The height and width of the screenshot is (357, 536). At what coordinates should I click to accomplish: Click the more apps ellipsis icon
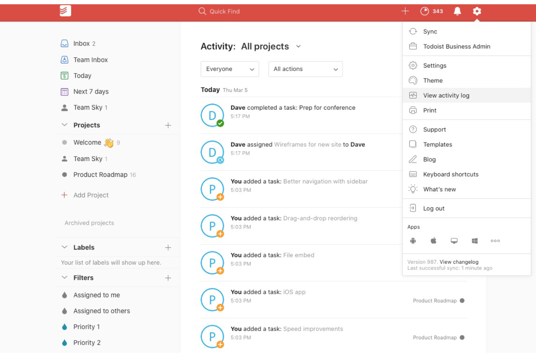(x=495, y=241)
